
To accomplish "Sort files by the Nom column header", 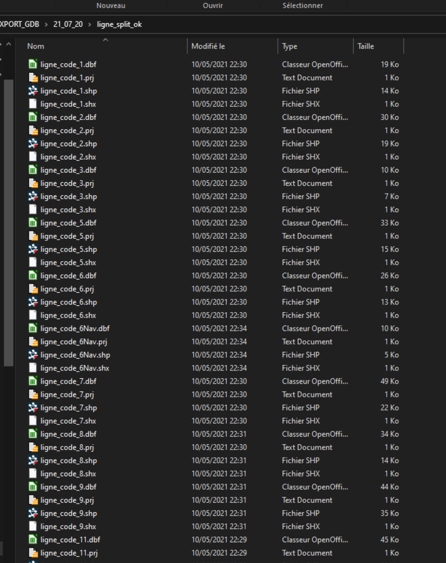I will click(35, 46).
